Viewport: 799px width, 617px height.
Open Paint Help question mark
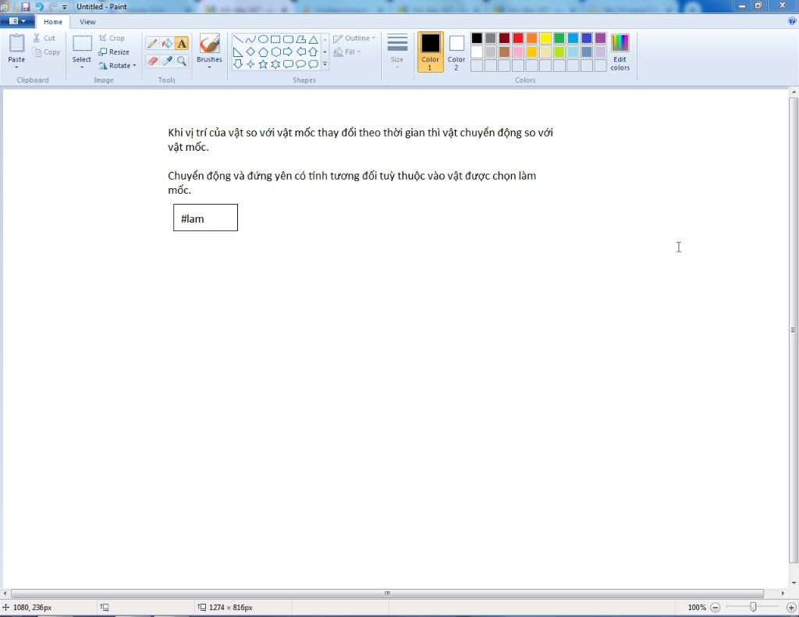[x=792, y=21]
